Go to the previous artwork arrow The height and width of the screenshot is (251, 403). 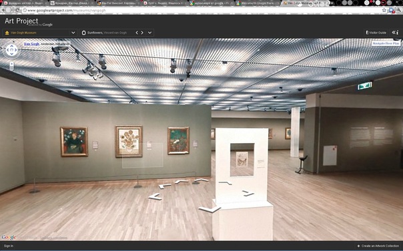click(137, 33)
